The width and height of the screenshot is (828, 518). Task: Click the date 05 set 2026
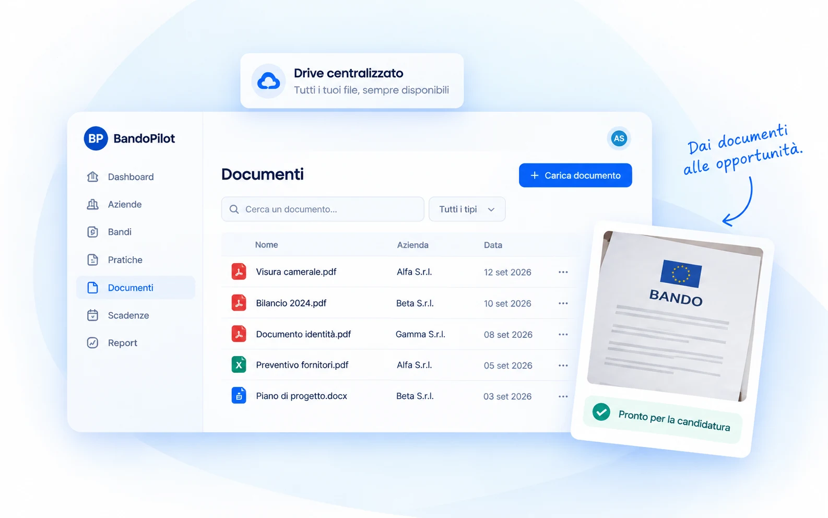tap(508, 366)
